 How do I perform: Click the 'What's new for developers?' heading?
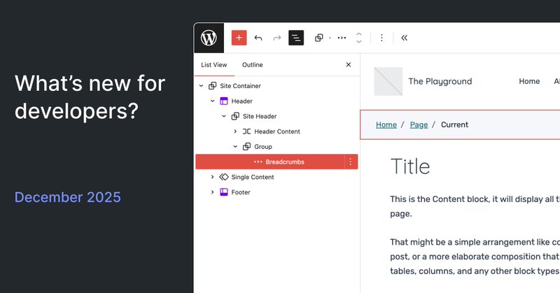coord(90,97)
